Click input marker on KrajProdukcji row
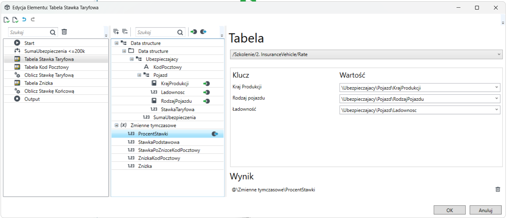 [x=207, y=84]
